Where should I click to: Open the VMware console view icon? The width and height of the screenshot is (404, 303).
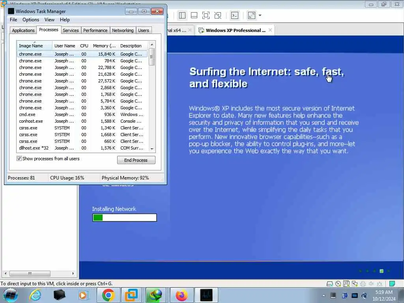pyautogui.click(x=235, y=15)
